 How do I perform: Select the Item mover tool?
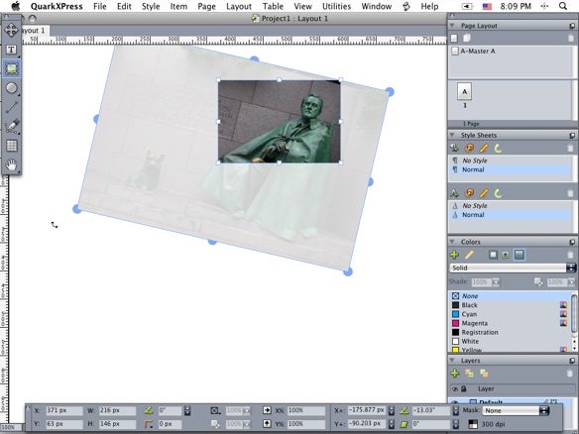point(12,30)
